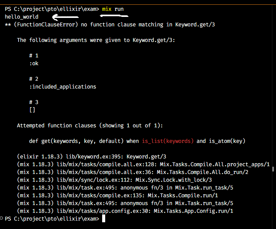Viewport: 276px width, 229px height.
Task: Click the terminal scrollbar thumb marker
Action: click(273, 169)
